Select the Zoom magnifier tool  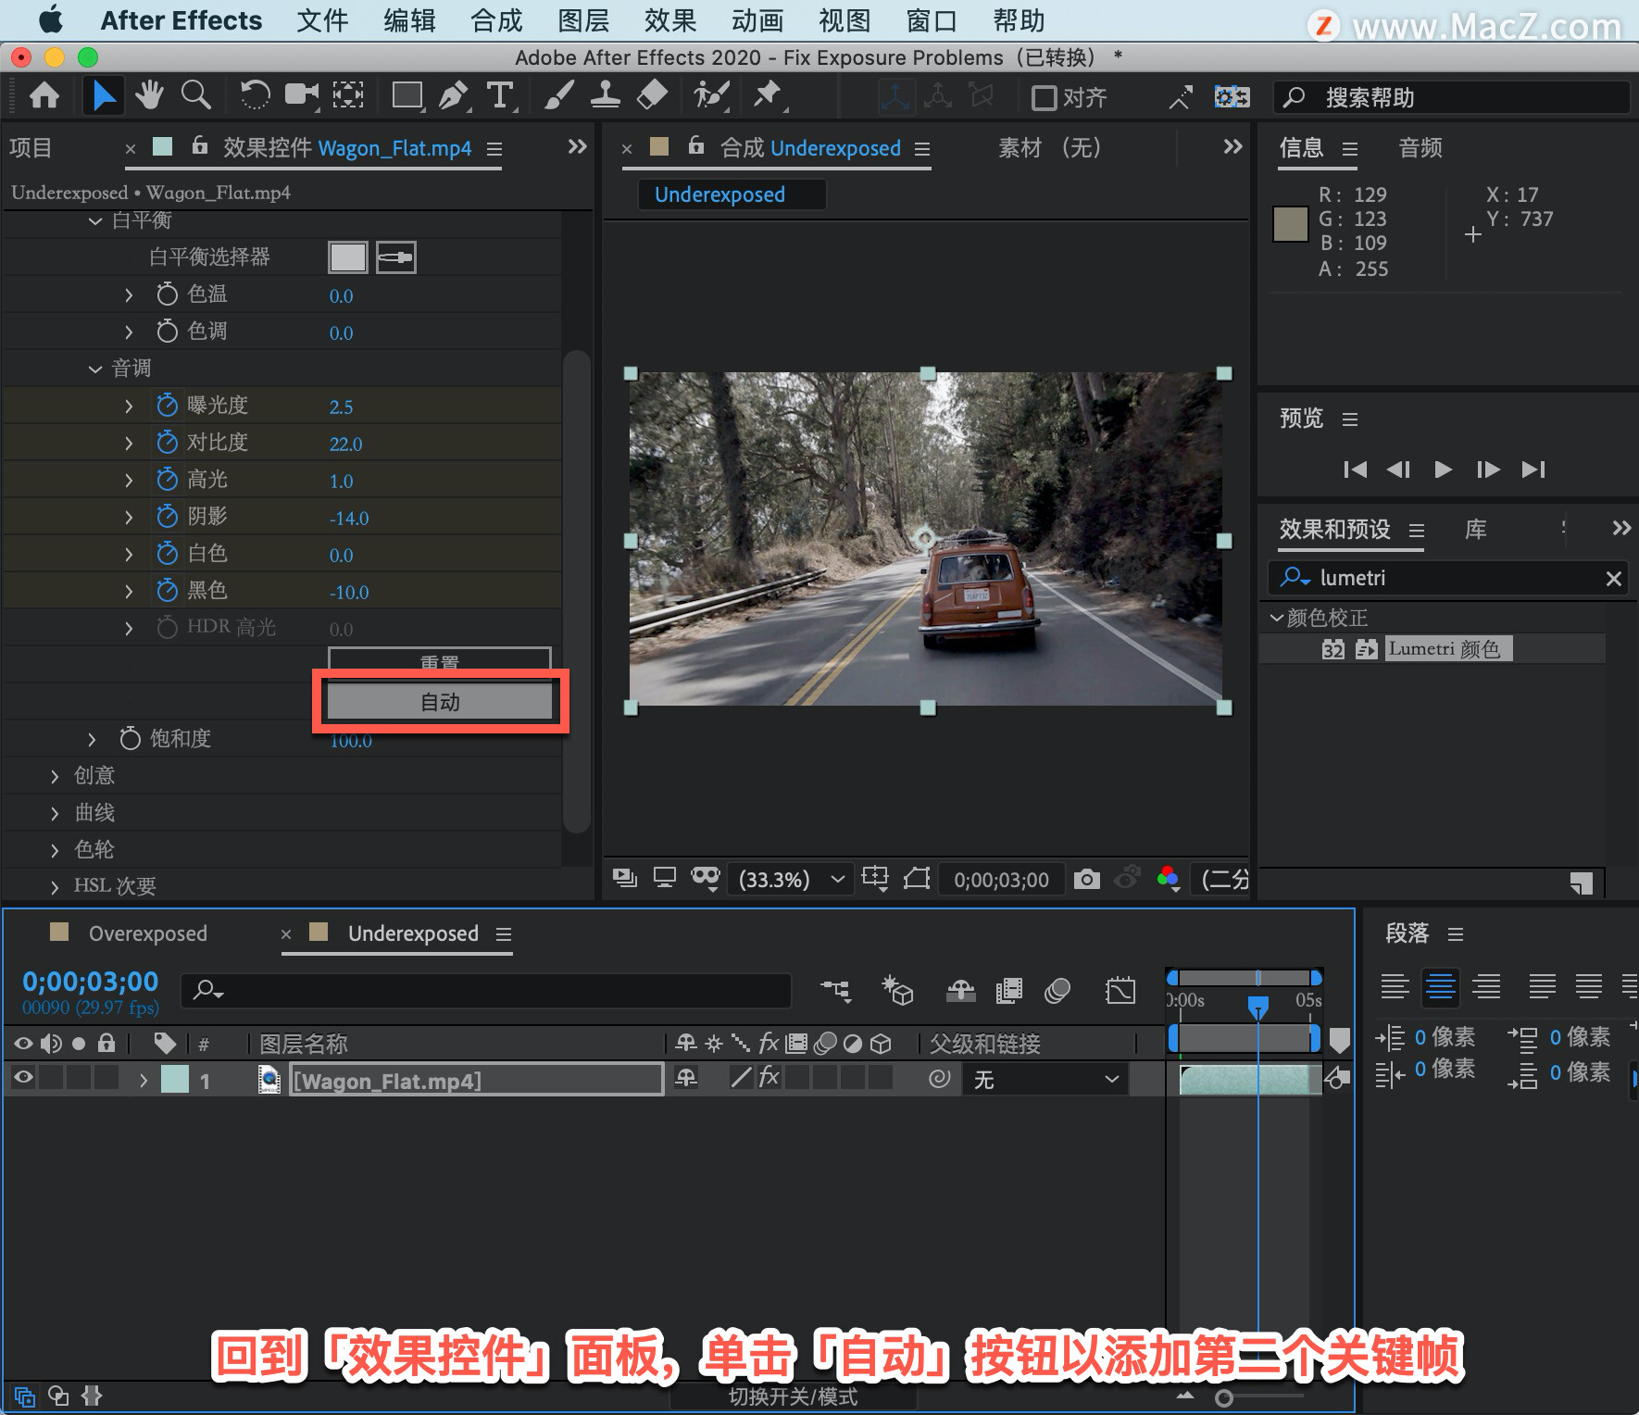point(195,95)
